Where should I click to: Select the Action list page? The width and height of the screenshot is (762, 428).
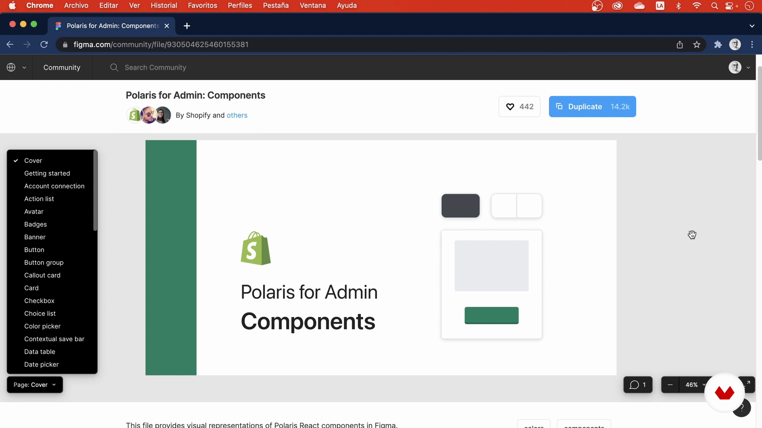(39, 199)
